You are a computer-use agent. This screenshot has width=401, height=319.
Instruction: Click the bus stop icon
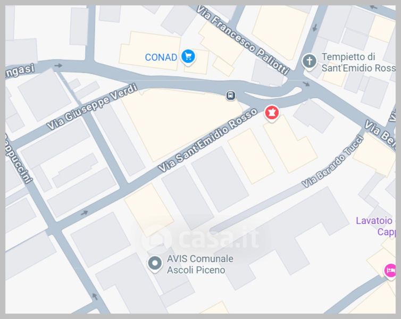click(x=231, y=96)
